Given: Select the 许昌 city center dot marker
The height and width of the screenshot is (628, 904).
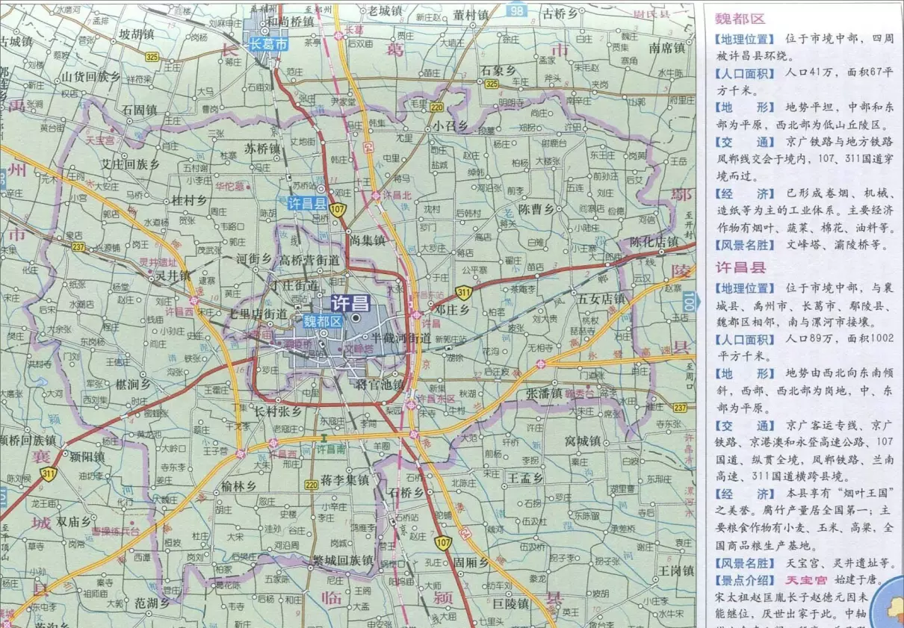Looking at the screenshot, I should pyautogui.click(x=356, y=318).
